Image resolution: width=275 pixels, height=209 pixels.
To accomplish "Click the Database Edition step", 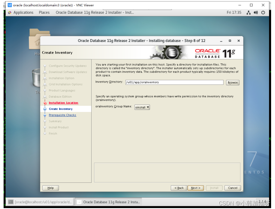I will coord(60,96).
